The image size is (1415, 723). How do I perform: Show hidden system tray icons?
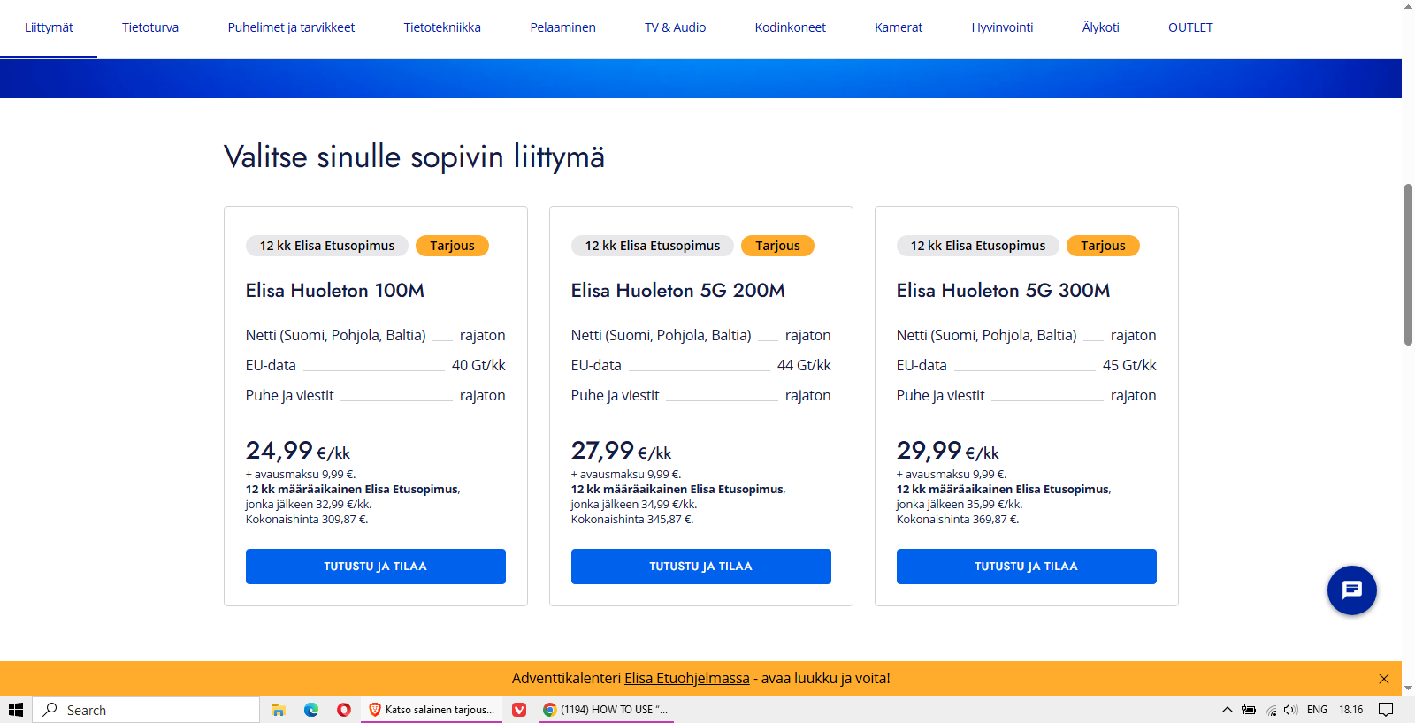[x=1227, y=710]
